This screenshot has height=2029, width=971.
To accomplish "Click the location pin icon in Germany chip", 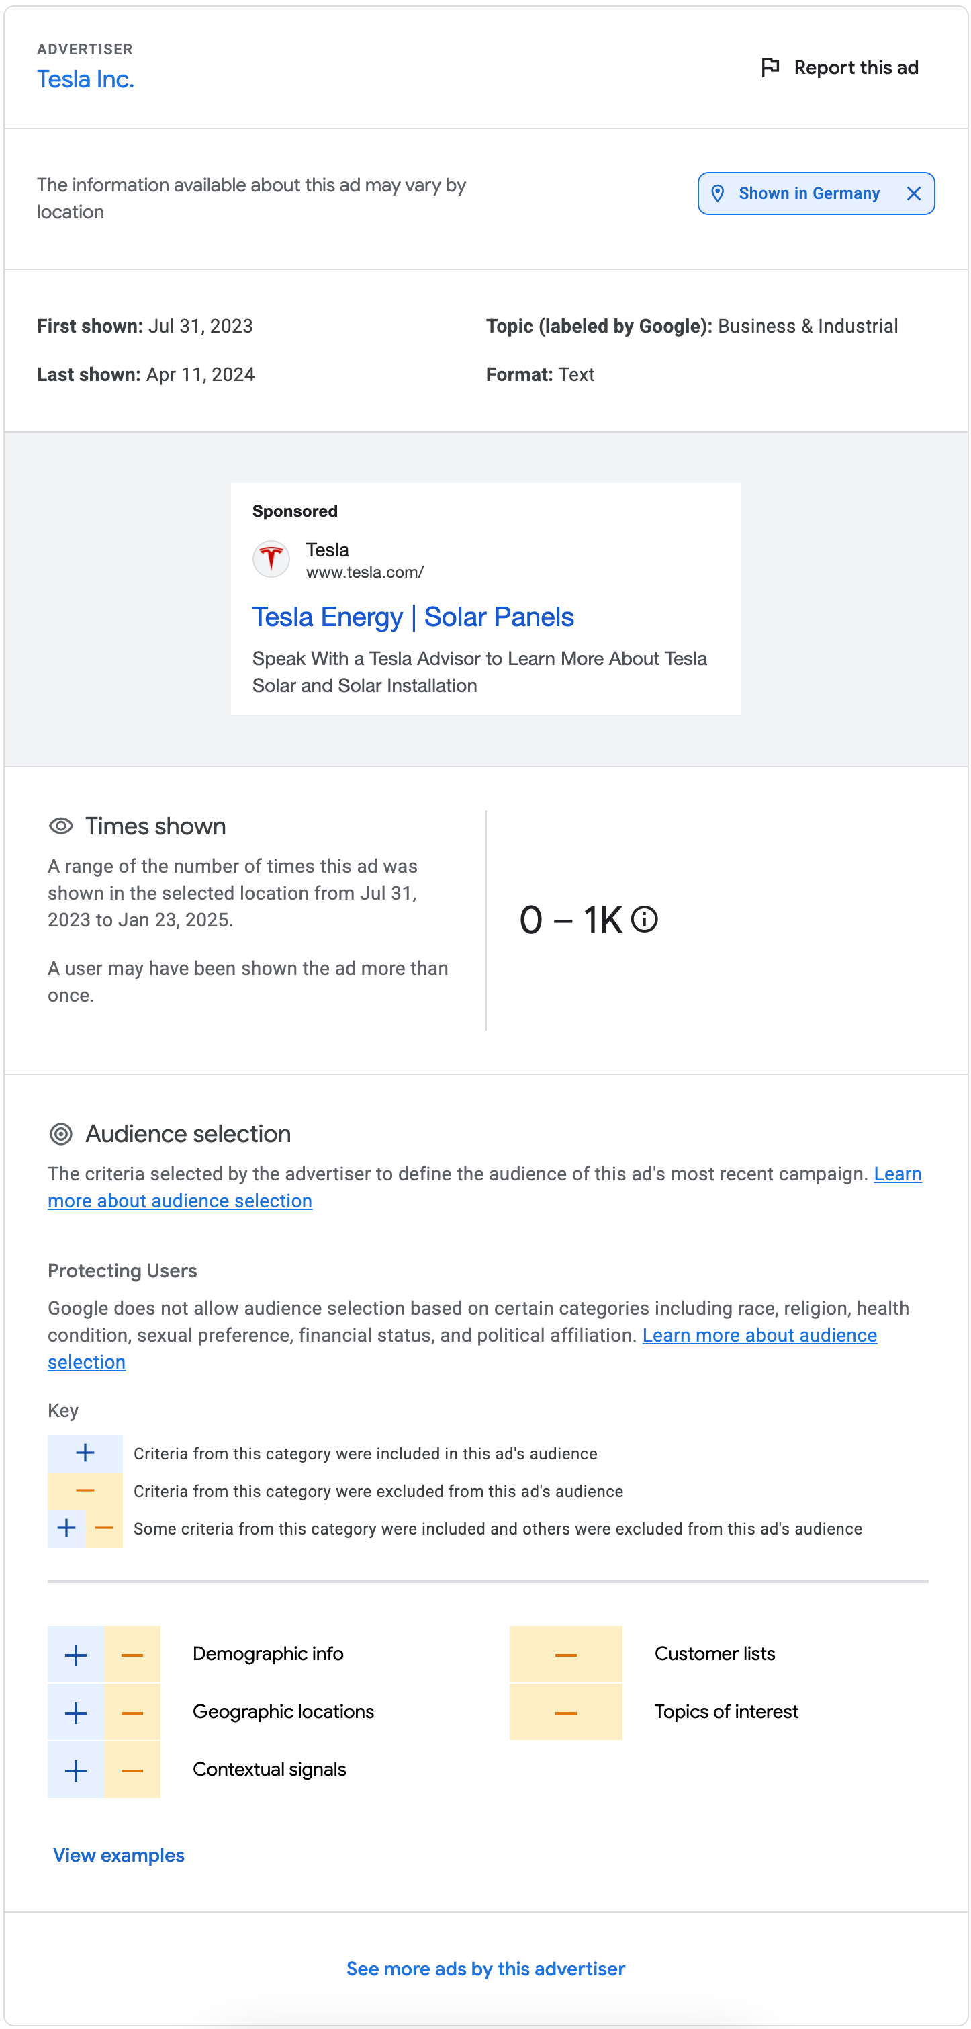I will [716, 193].
